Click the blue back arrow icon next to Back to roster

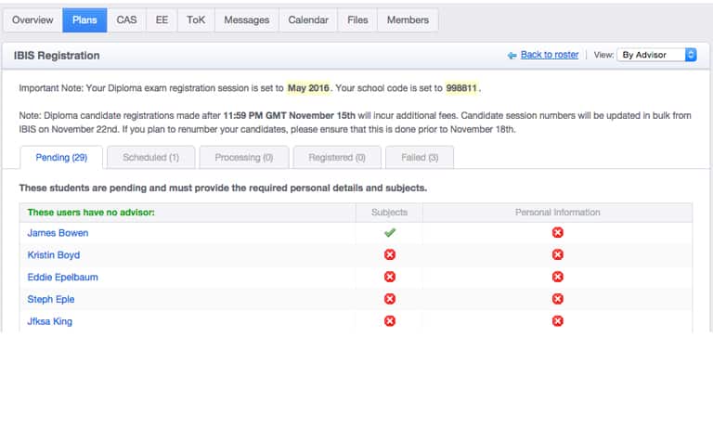(x=512, y=56)
